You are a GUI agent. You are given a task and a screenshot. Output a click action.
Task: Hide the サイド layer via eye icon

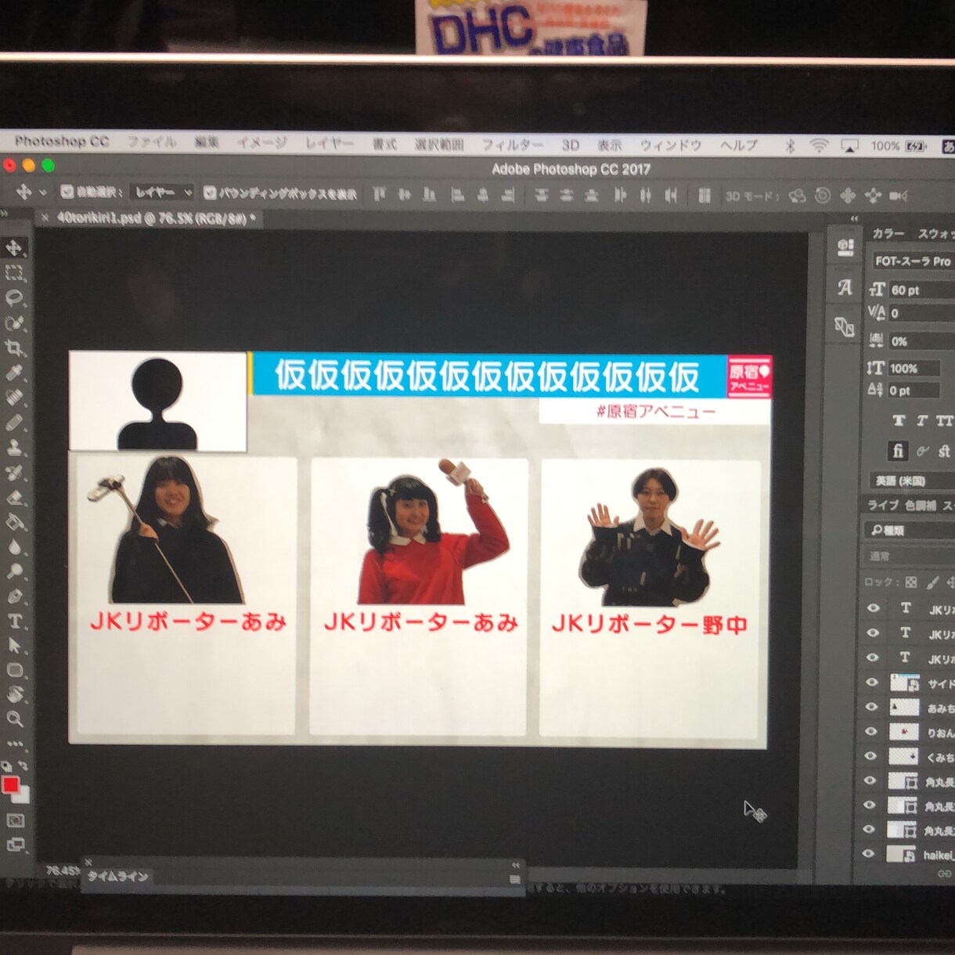tap(873, 682)
